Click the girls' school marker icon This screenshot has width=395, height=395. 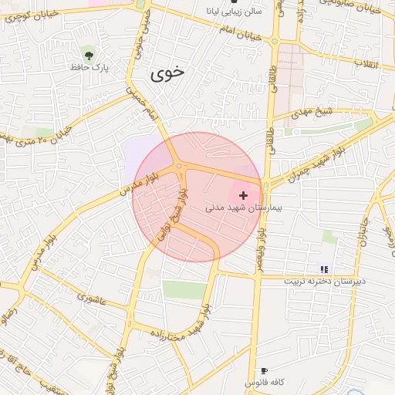tap(324, 269)
